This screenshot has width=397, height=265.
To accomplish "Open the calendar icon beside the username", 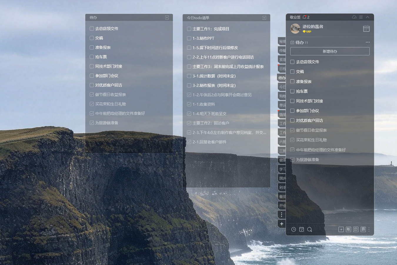I will (x=366, y=29).
